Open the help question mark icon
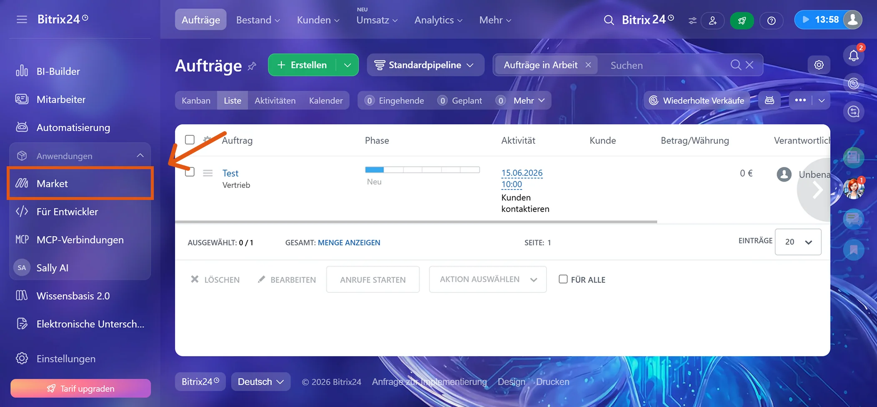Image resolution: width=877 pixels, height=407 pixels. coord(771,20)
